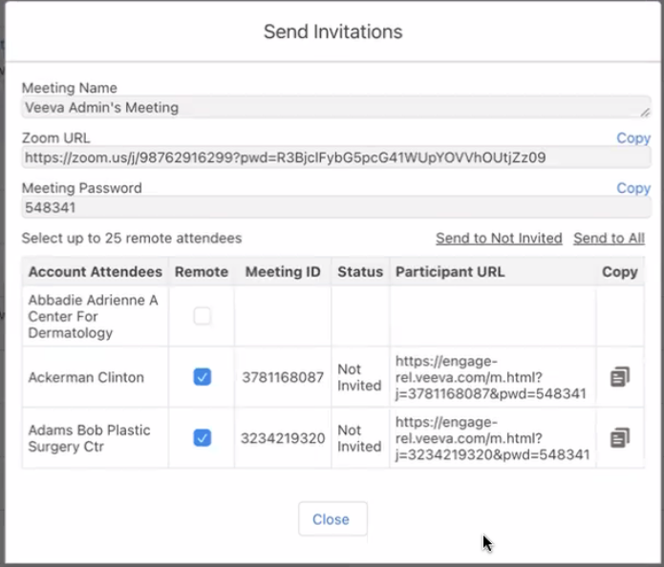Select the Account Attendees column header
The width and height of the screenshot is (664, 567).
pyautogui.click(x=95, y=272)
